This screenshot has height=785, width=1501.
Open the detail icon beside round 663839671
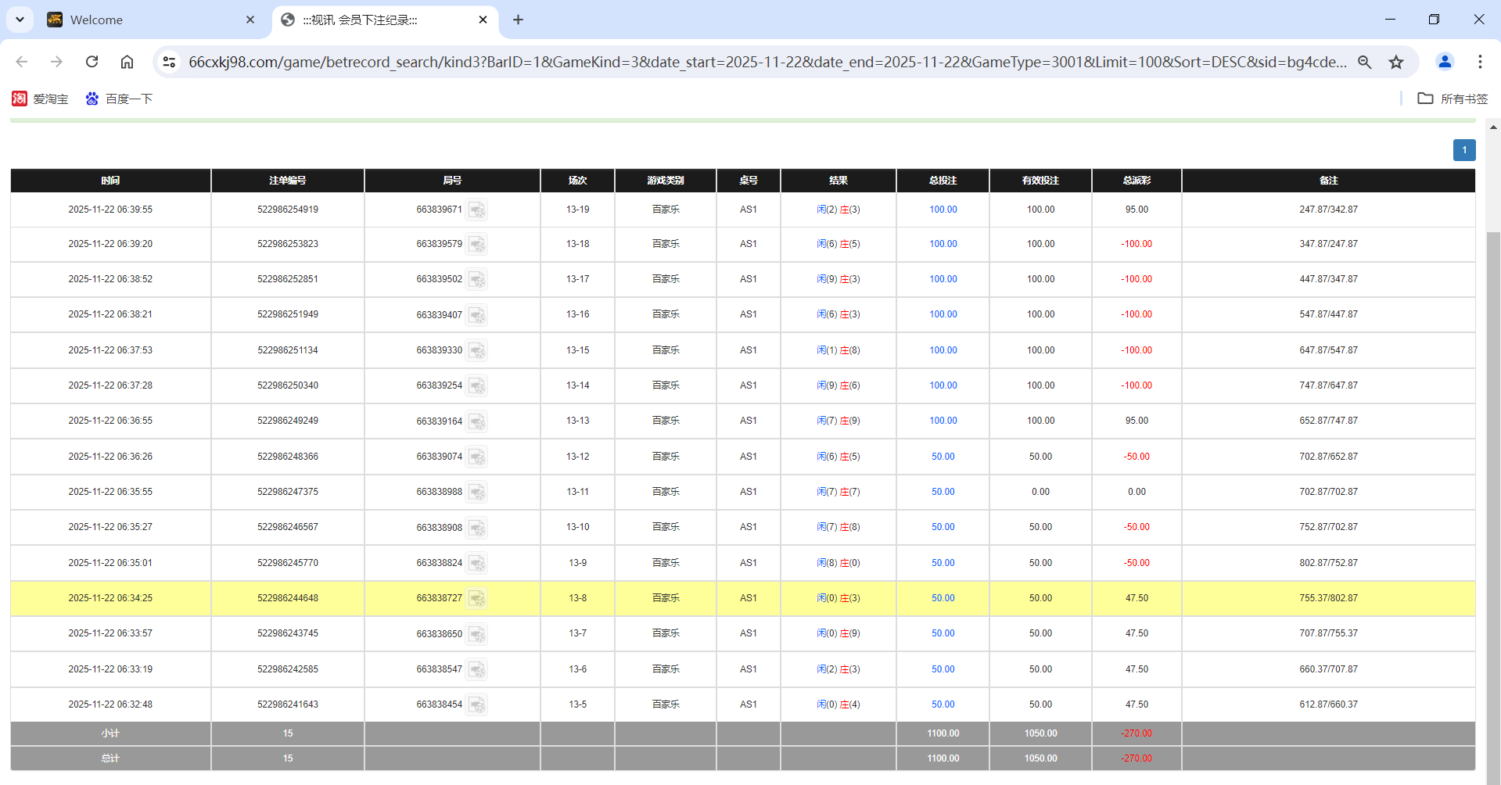(476, 210)
